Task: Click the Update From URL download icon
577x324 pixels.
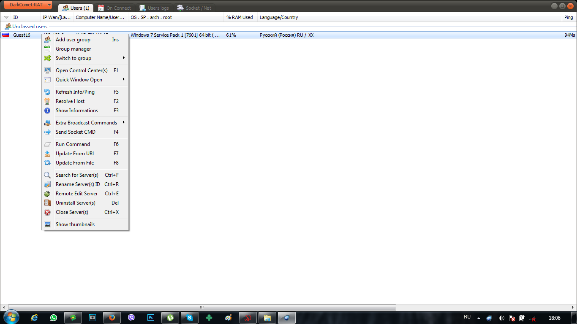Action: click(47, 154)
